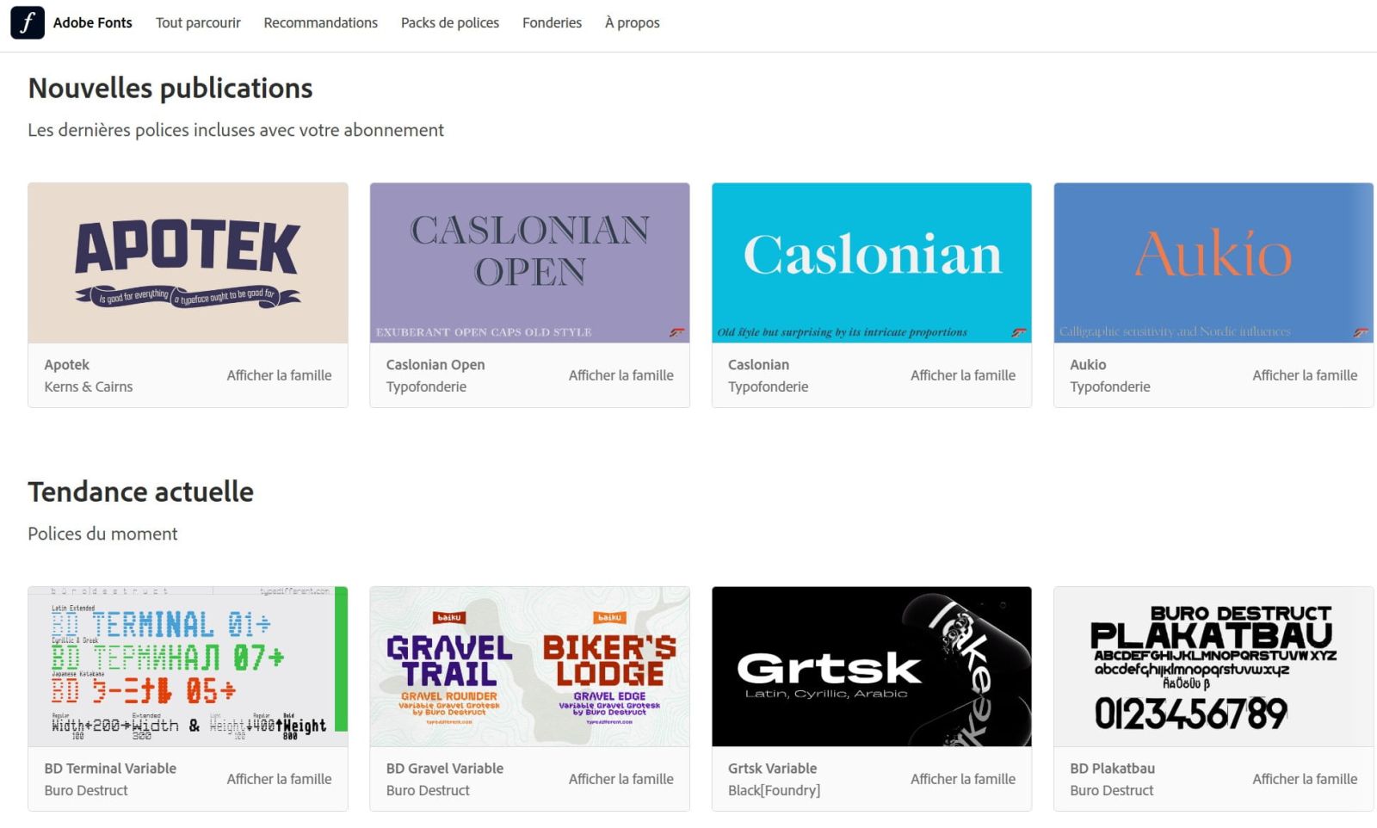The image size is (1377, 828).
Task: Click Afficher la famille for Apotek
Action: point(279,375)
